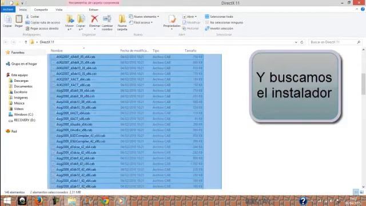
Task: Open the arrow under Propiedades
Action: (x=172, y=29)
